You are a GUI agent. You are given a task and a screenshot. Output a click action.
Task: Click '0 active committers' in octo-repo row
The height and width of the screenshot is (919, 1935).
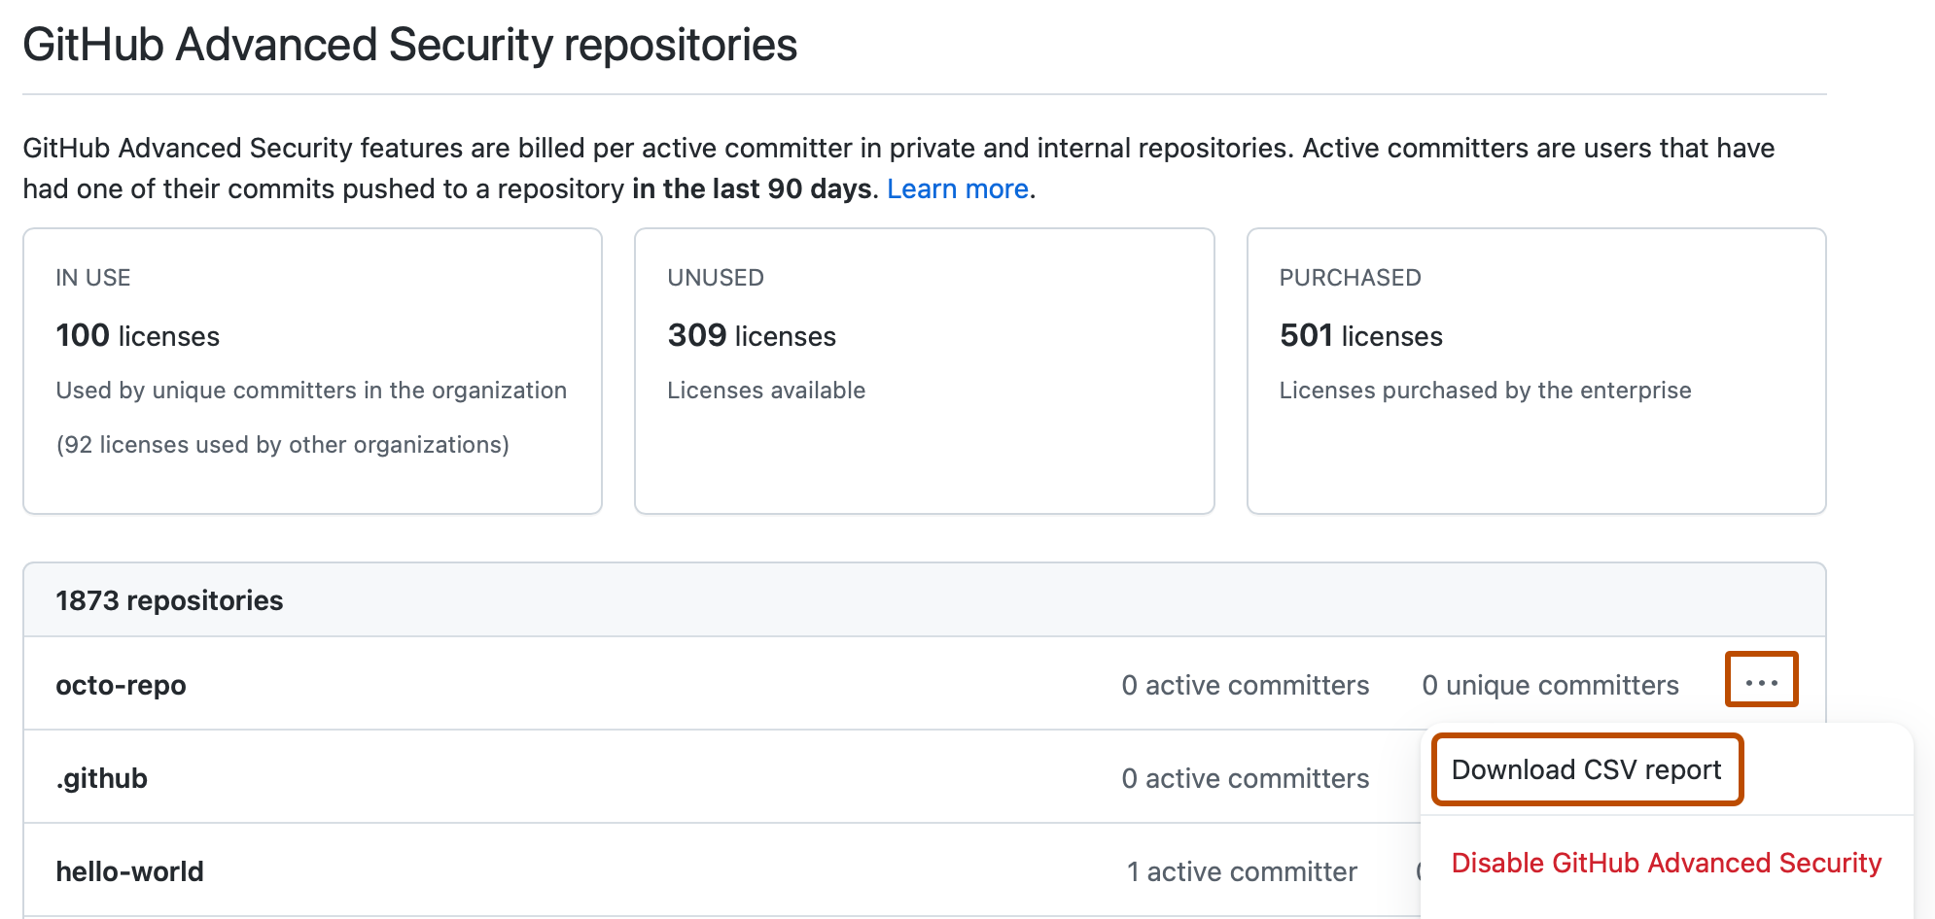[x=1245, y=685]
